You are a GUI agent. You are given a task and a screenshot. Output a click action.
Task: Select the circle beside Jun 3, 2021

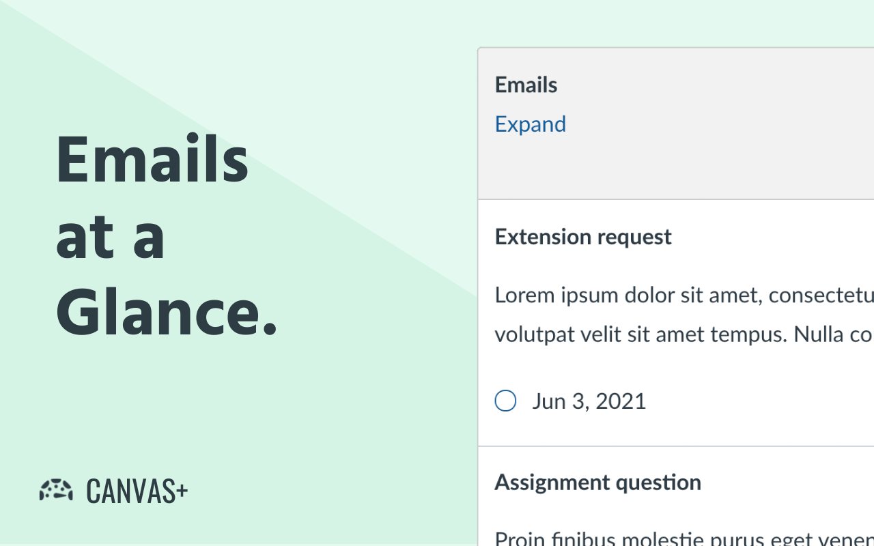[505, 401]
